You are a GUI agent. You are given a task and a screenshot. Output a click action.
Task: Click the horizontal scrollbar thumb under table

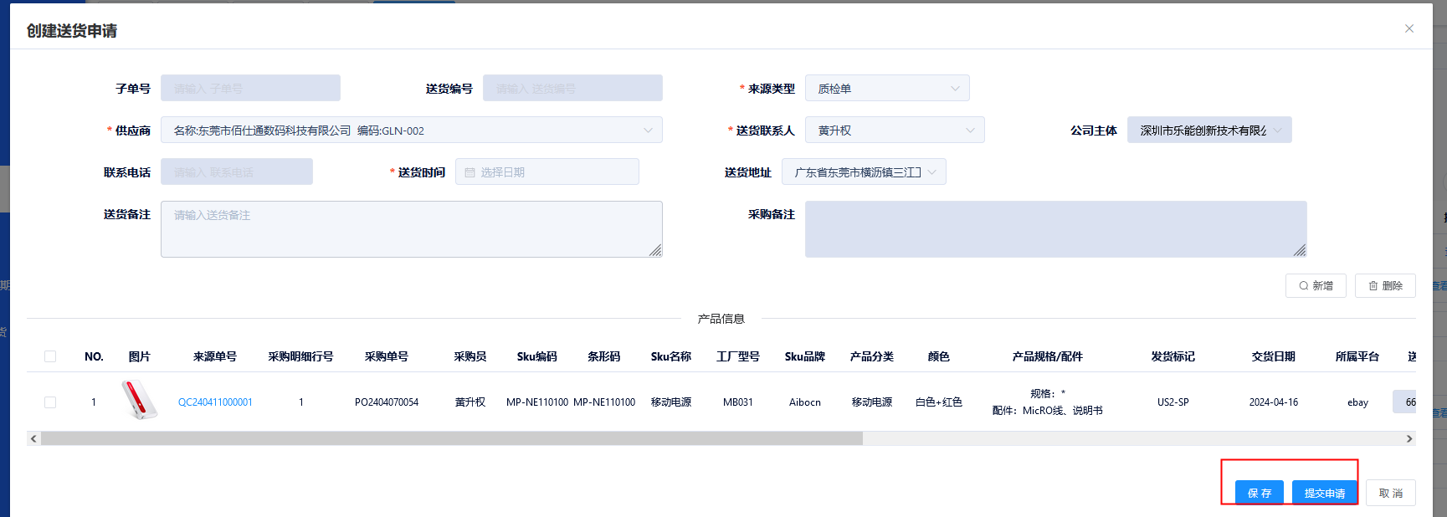coord(452,438)
